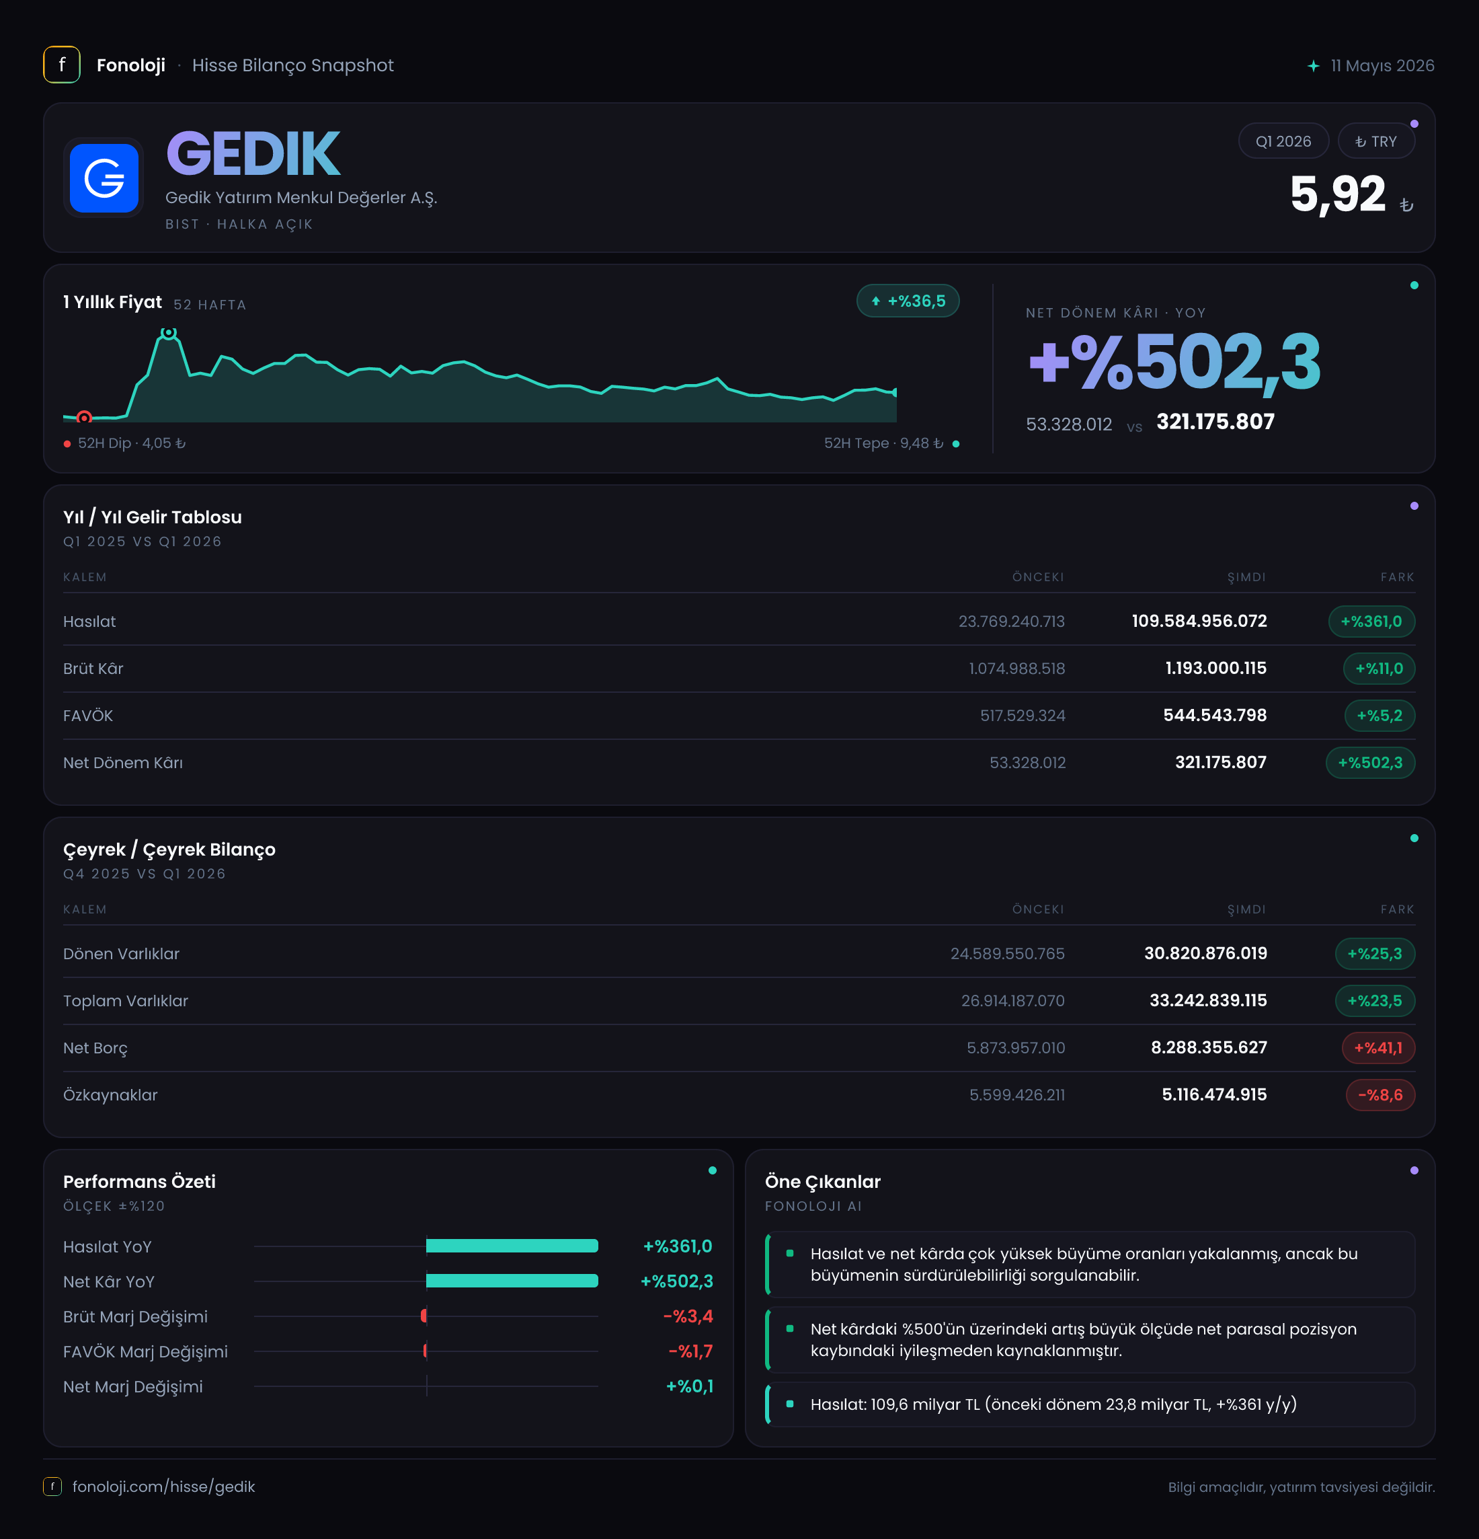The height and width of the screenshot is (1539, 1479).
Task: Click the Net Borç +%41,1 red badge
Action: (x=1377, y=1047)
